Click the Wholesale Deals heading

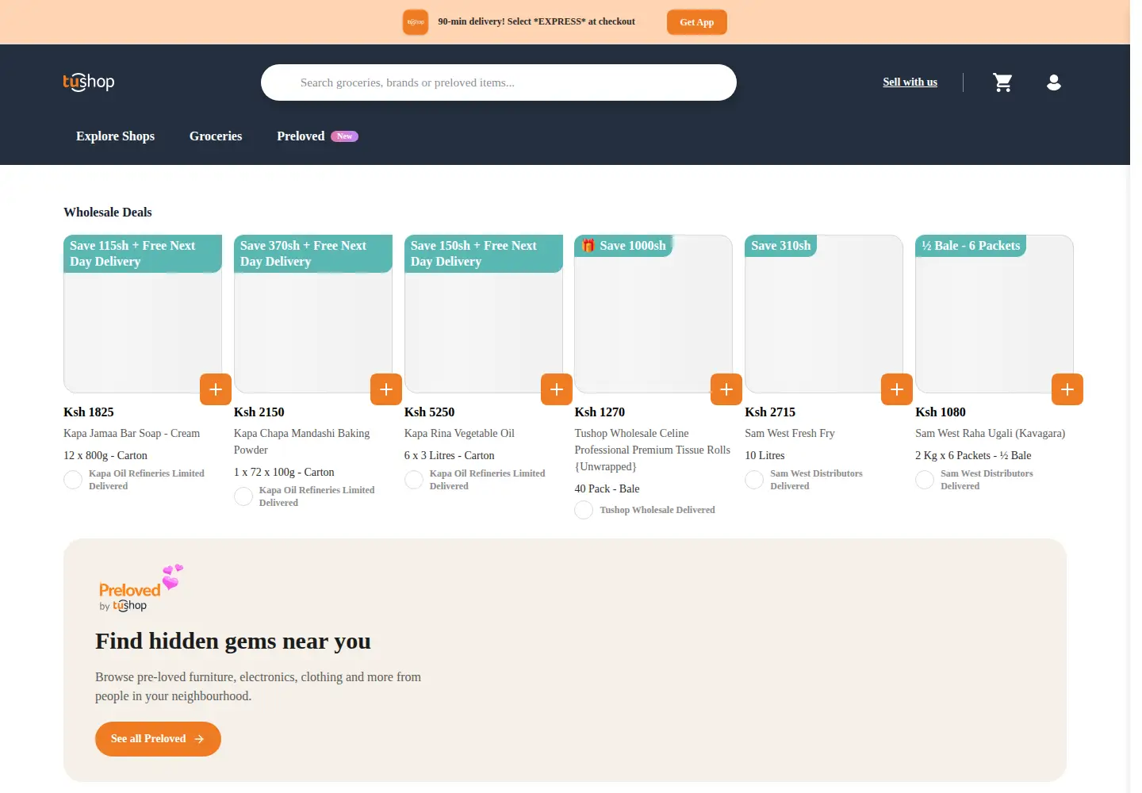click(x=108, y=213)
